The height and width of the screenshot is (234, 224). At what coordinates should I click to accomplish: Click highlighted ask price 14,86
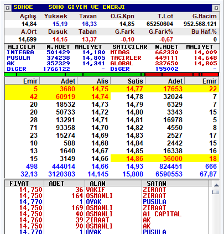(x=135, y=159)
